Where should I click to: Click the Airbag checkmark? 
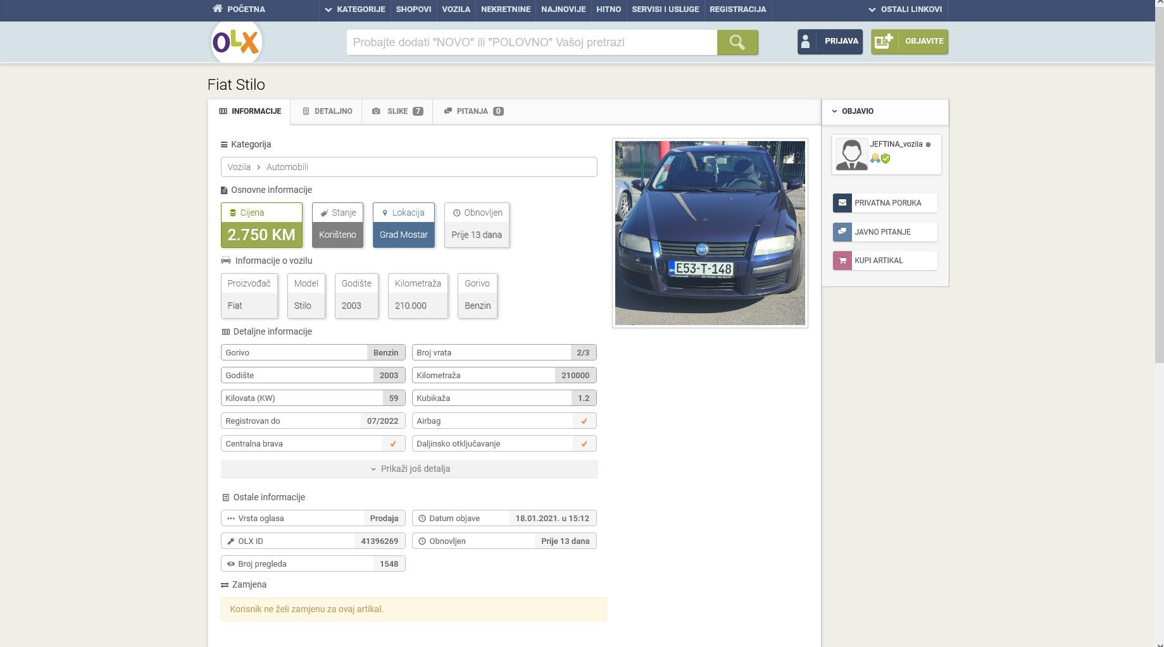(584, 421)
